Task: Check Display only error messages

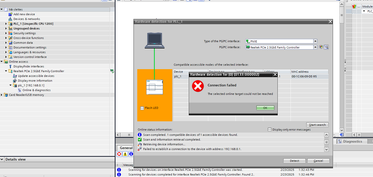Action: [269, 130]
